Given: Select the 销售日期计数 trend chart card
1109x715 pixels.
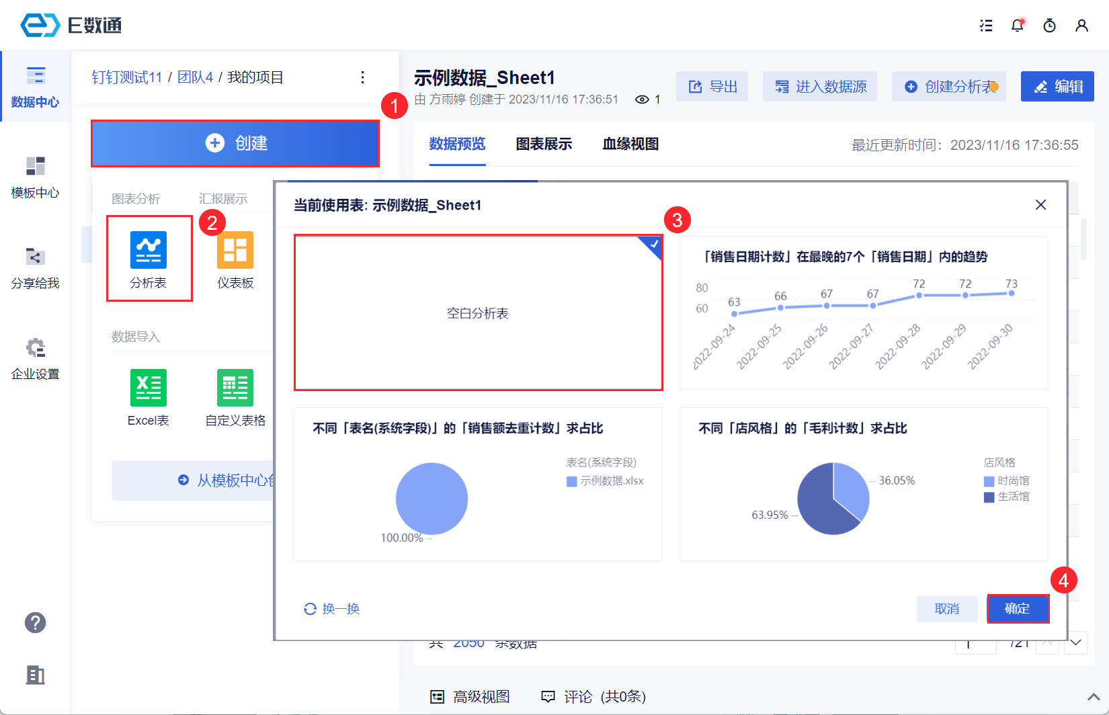Looking at the screenshot, I should 864,312.
